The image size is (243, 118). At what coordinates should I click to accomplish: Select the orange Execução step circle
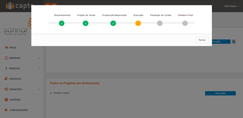(138, 23)
